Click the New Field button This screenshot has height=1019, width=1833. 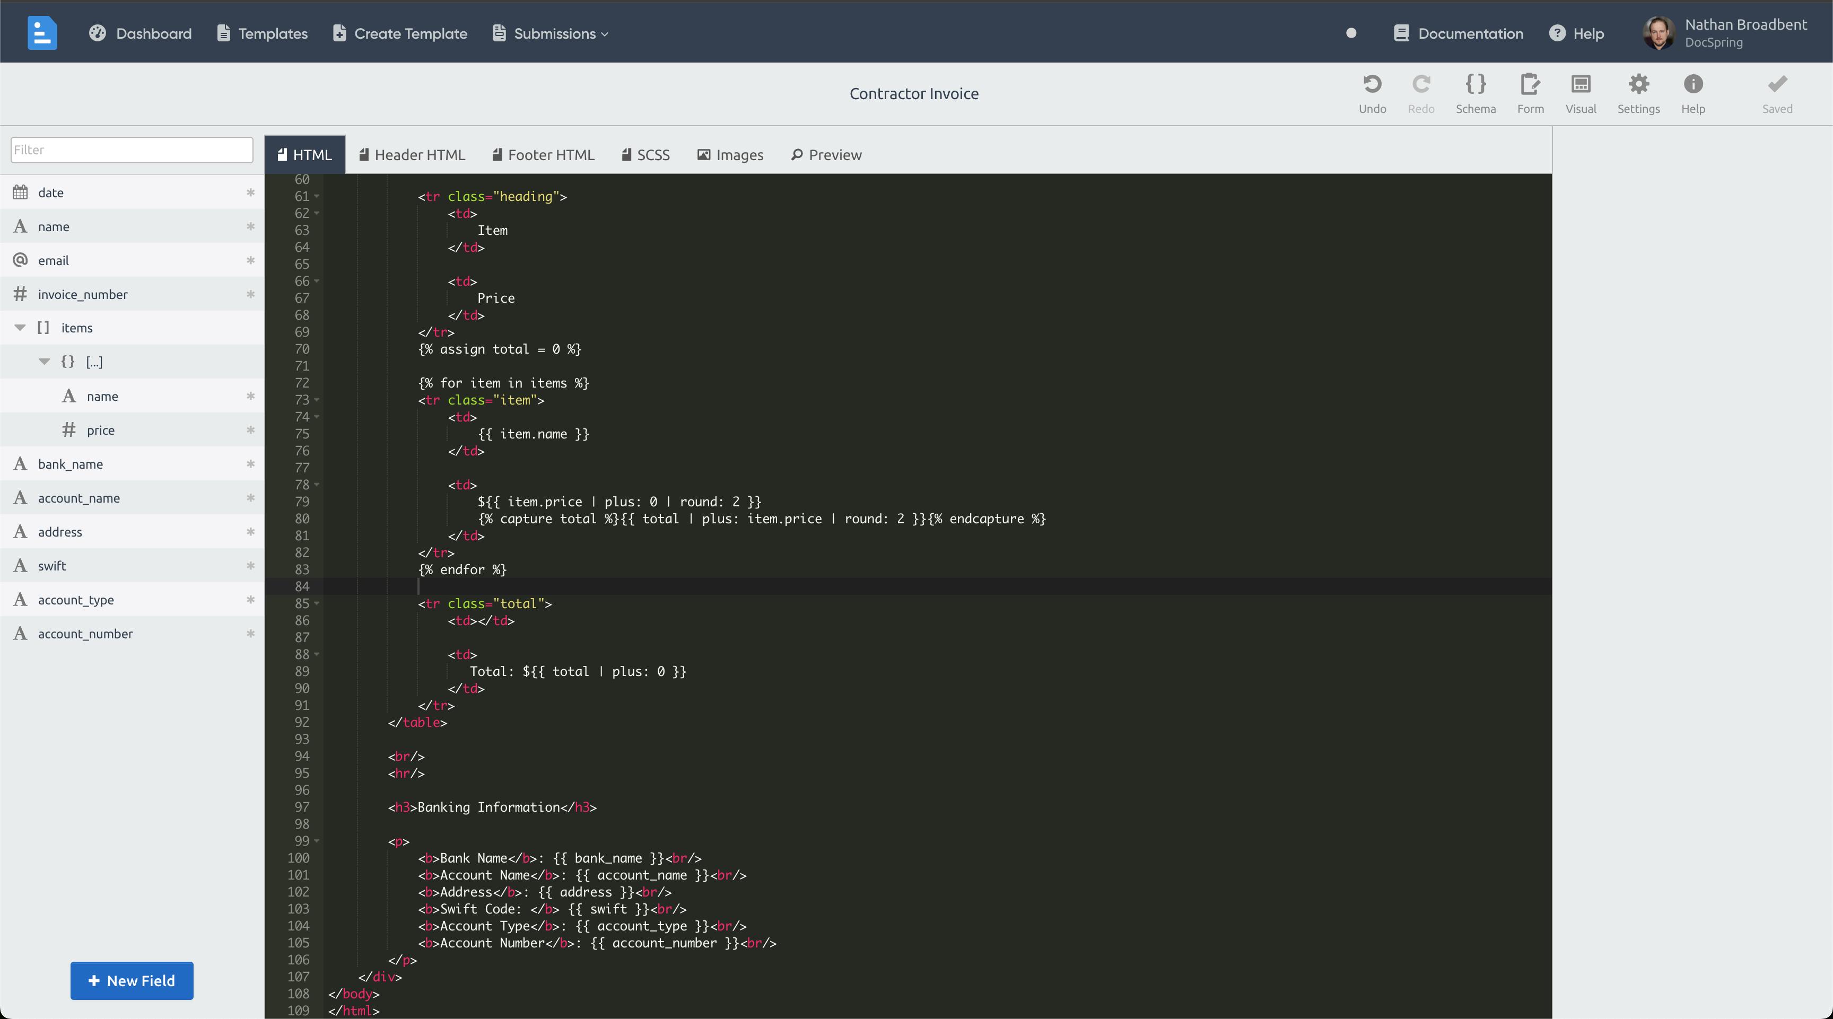pos(132,981)
